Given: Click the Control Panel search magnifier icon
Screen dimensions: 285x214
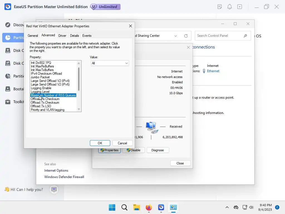Looking at the screenshot, I should (245, 36).
